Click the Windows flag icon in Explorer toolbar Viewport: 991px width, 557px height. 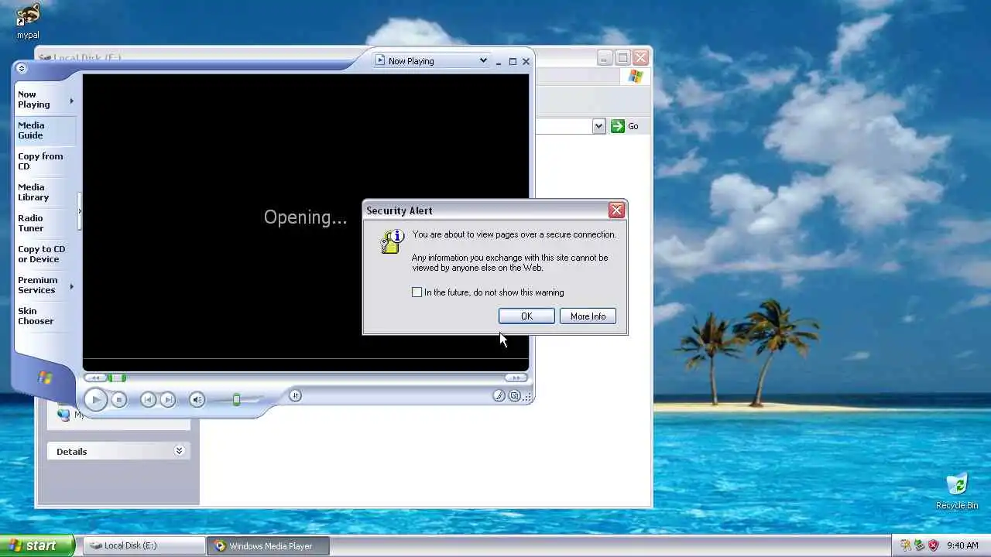click(636, 76)
